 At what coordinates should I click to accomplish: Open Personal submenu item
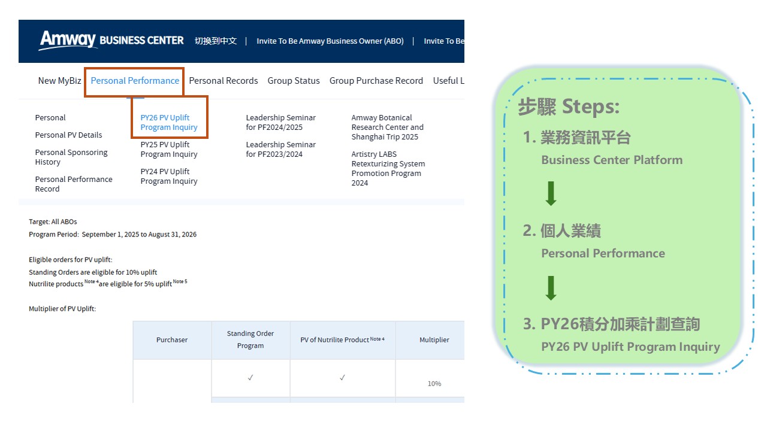coord(50,118)
